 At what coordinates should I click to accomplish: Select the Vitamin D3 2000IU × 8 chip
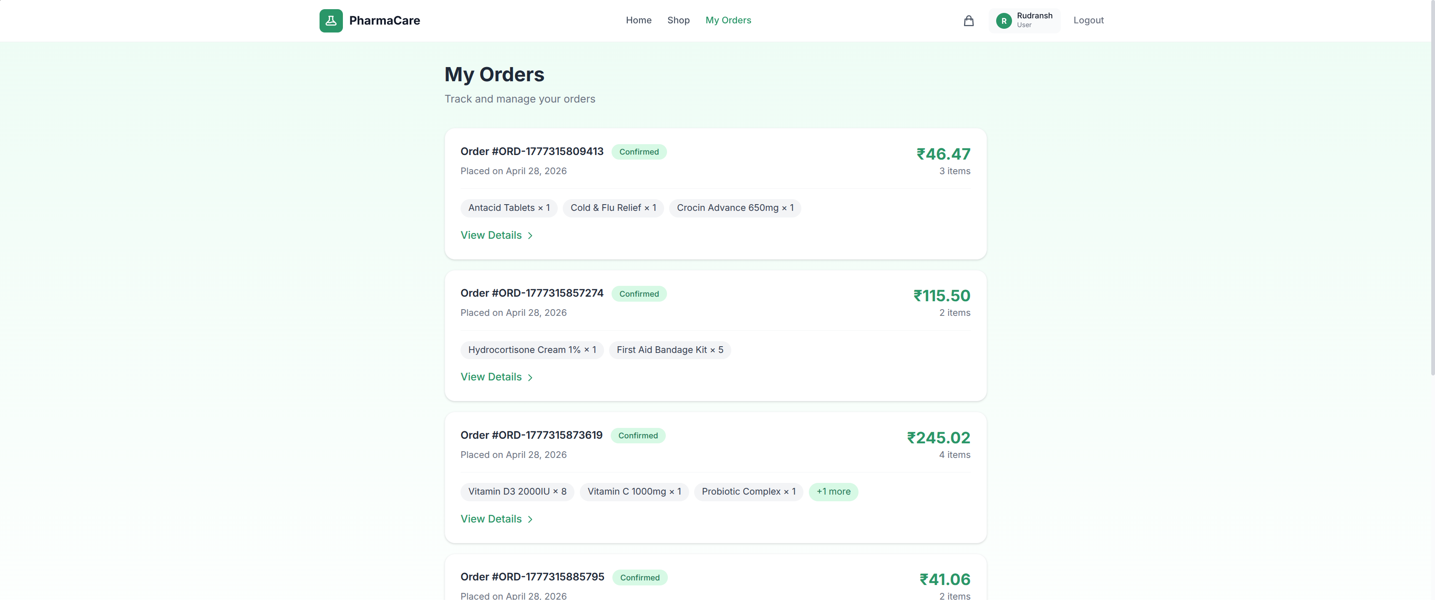point(517,492)
